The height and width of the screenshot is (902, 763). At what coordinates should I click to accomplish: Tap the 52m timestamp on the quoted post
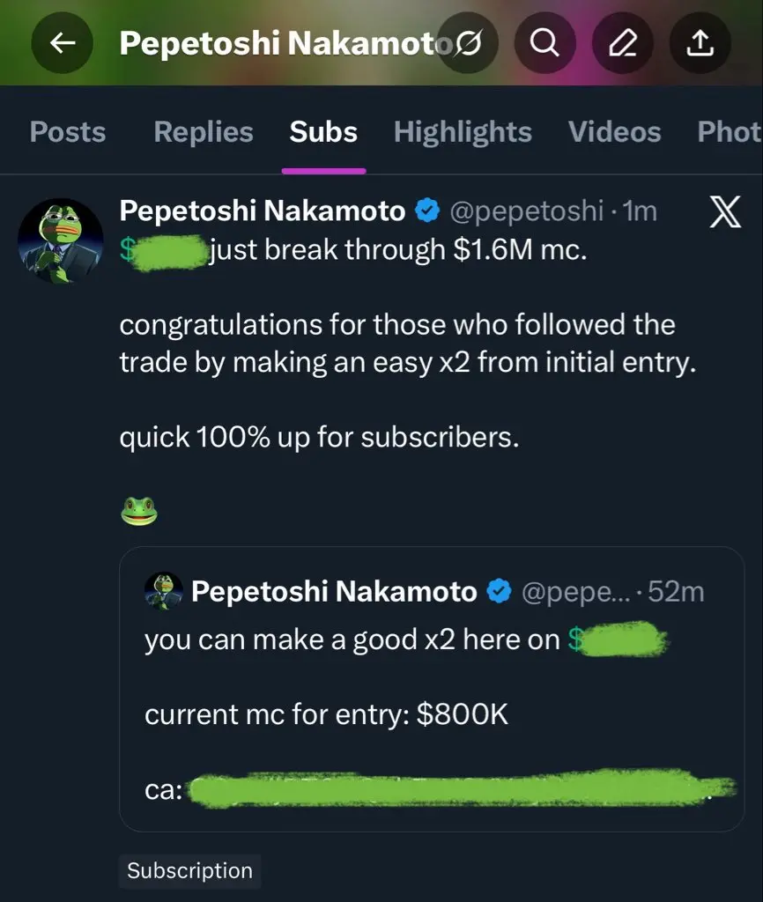676,592
